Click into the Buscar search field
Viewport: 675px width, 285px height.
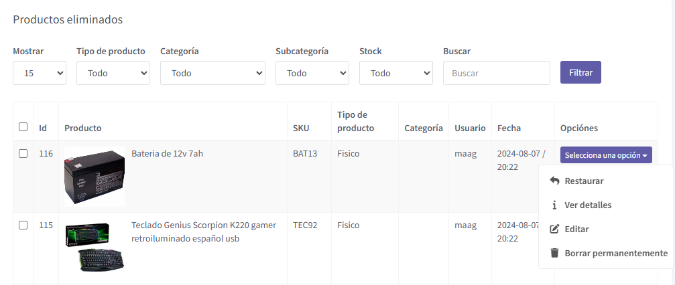coord(496,73)
